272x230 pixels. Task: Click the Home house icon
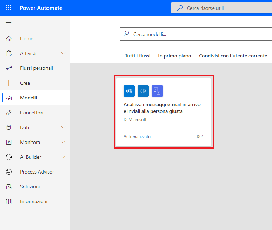pos(9,38)
